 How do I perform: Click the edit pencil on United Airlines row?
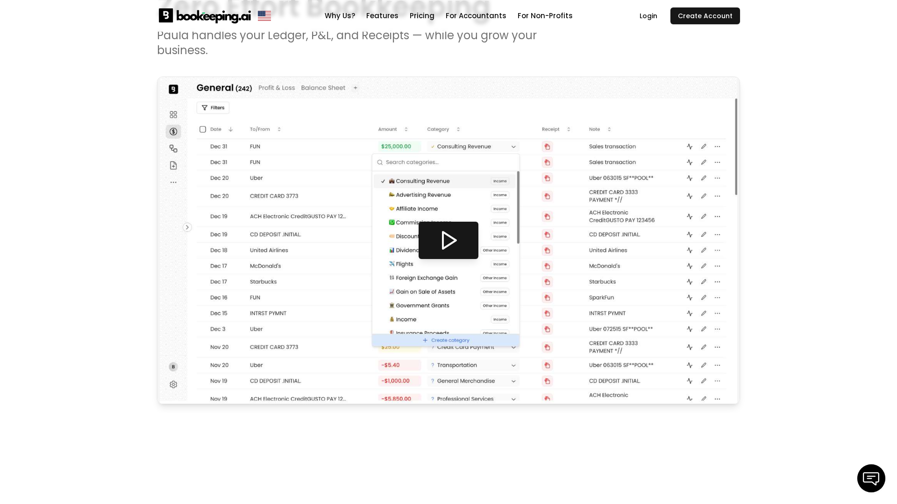coord(704,251)
